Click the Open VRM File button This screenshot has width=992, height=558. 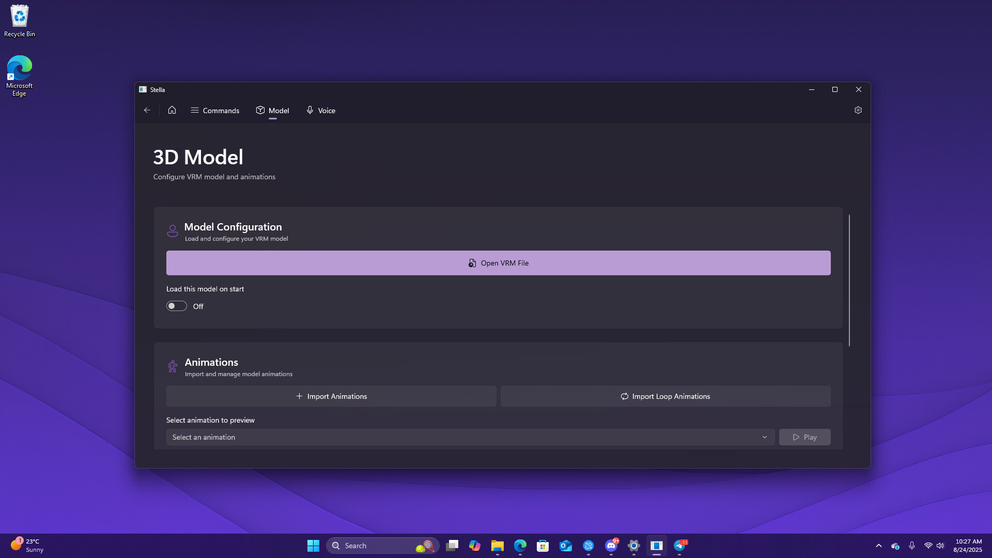498,263
